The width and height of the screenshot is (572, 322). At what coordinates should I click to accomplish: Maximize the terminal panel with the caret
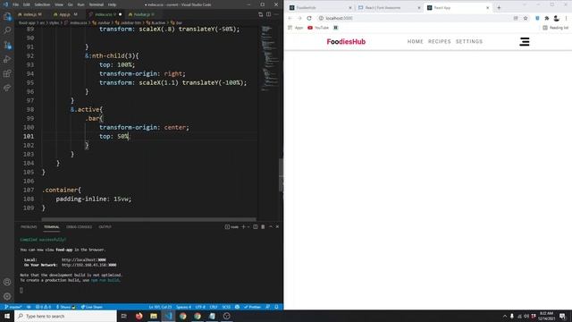(271, 226)
